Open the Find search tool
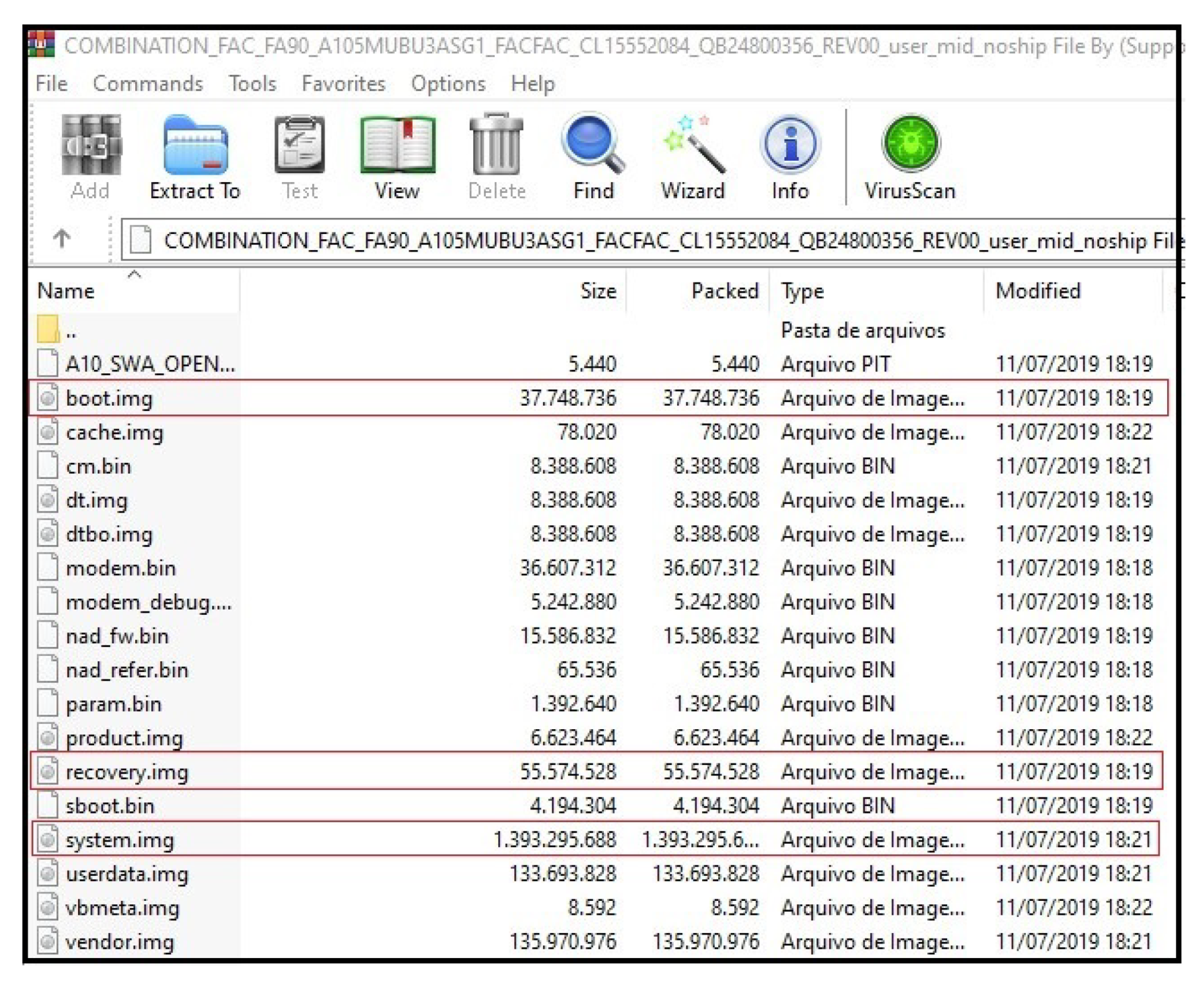The height and width of the screenshot is (984, 1203). (x=593, y=144)
